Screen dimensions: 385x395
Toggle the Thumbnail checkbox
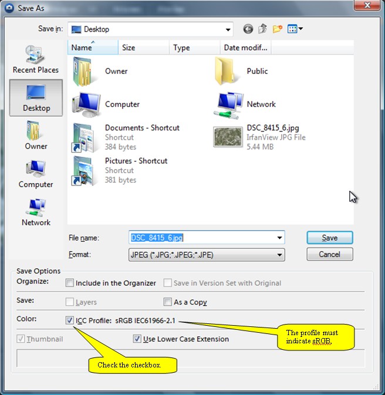pos(21,339)
